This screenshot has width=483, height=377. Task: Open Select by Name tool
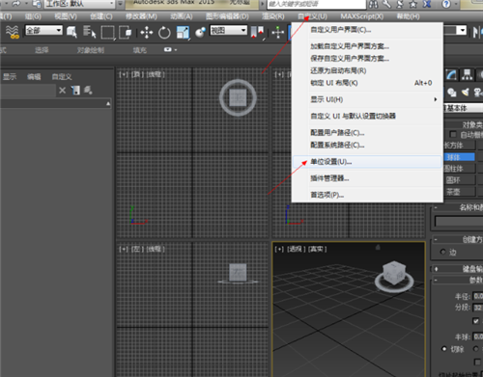(x=90, y=32)
